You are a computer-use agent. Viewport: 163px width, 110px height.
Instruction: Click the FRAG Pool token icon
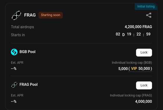tap(14, 85)
